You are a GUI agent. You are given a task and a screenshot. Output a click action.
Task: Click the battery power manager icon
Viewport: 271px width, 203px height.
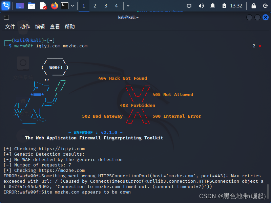click(x=224, y=6)
